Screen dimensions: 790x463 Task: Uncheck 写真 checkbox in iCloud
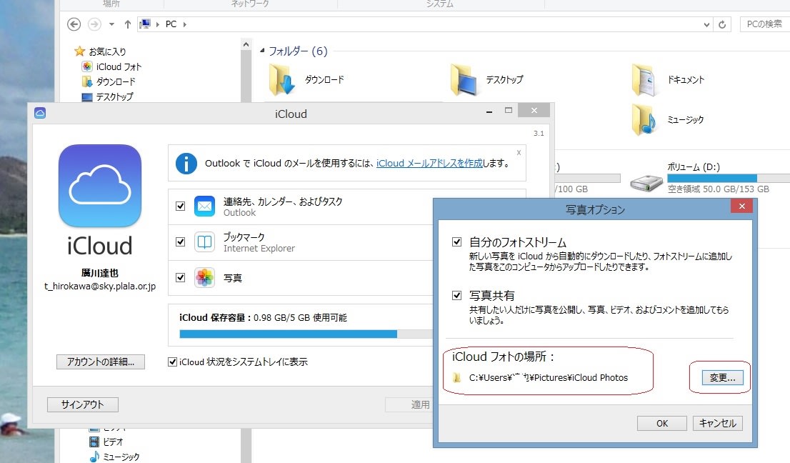coord(181,278)
